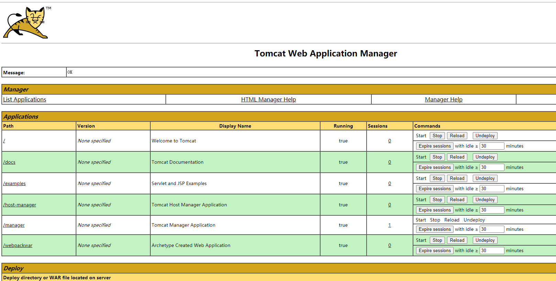Undeploy the /docs application

[x=485, y=157]
